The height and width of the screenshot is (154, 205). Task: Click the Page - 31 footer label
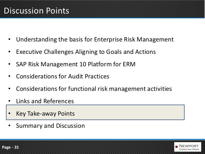(10, 147)
